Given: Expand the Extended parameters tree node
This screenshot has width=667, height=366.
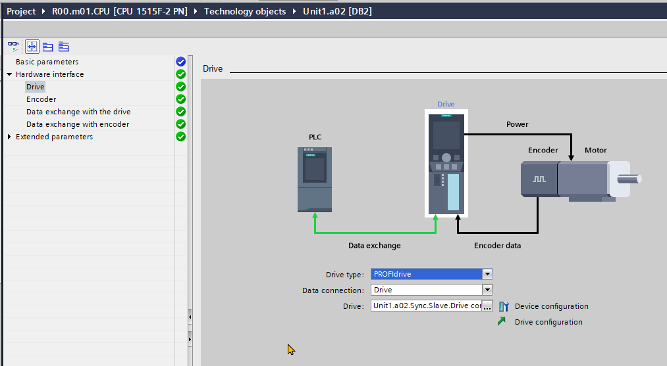Looking at the screenshot, I should (x=9, y=137).
